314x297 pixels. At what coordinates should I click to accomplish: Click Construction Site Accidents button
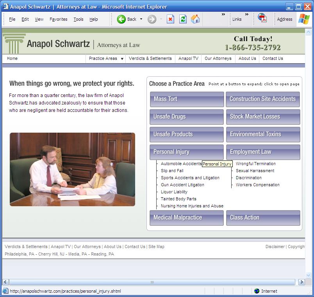263,99
